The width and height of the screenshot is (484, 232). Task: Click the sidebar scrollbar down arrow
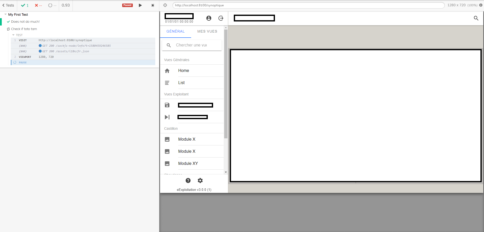point(226,172)
